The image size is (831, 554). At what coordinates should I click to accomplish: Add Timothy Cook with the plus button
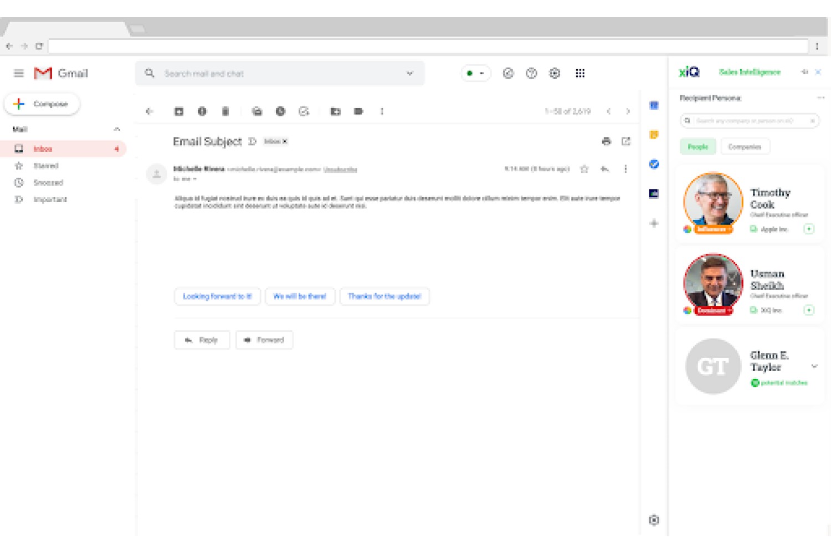point(809,229)
